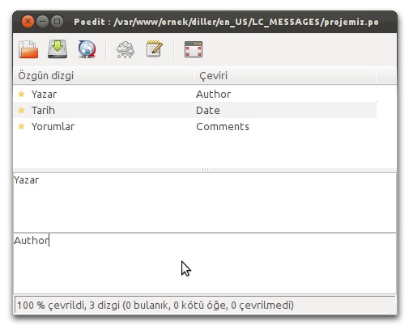Maximize the Poedit window

pos(57,21)
